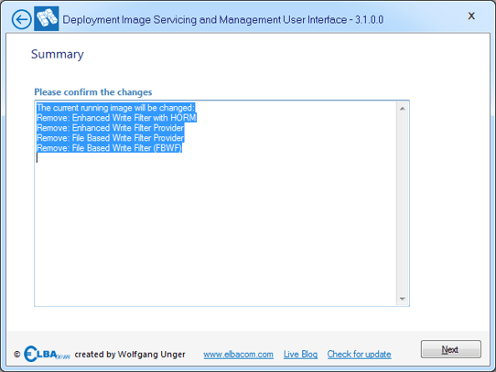The image size is (496, 372).
Task: Click empty area of the summary text box
Action: pyautogui.click(x=215, y=230)
